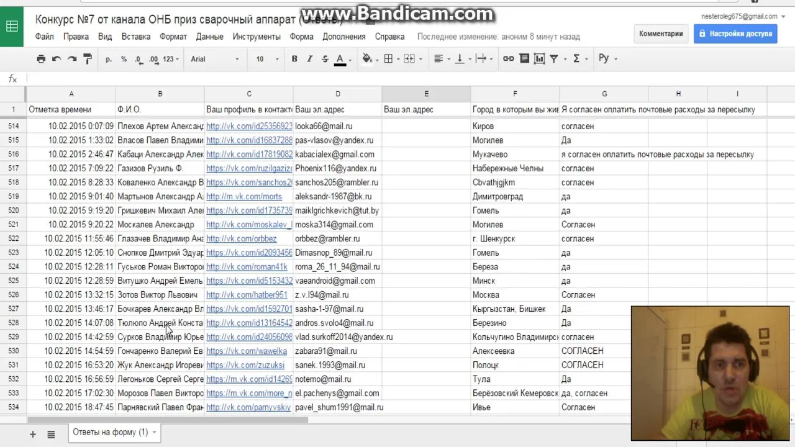This screenshot has width=795, height=447.
Task: Open the cell borders menu
Action: pos(391,59)
